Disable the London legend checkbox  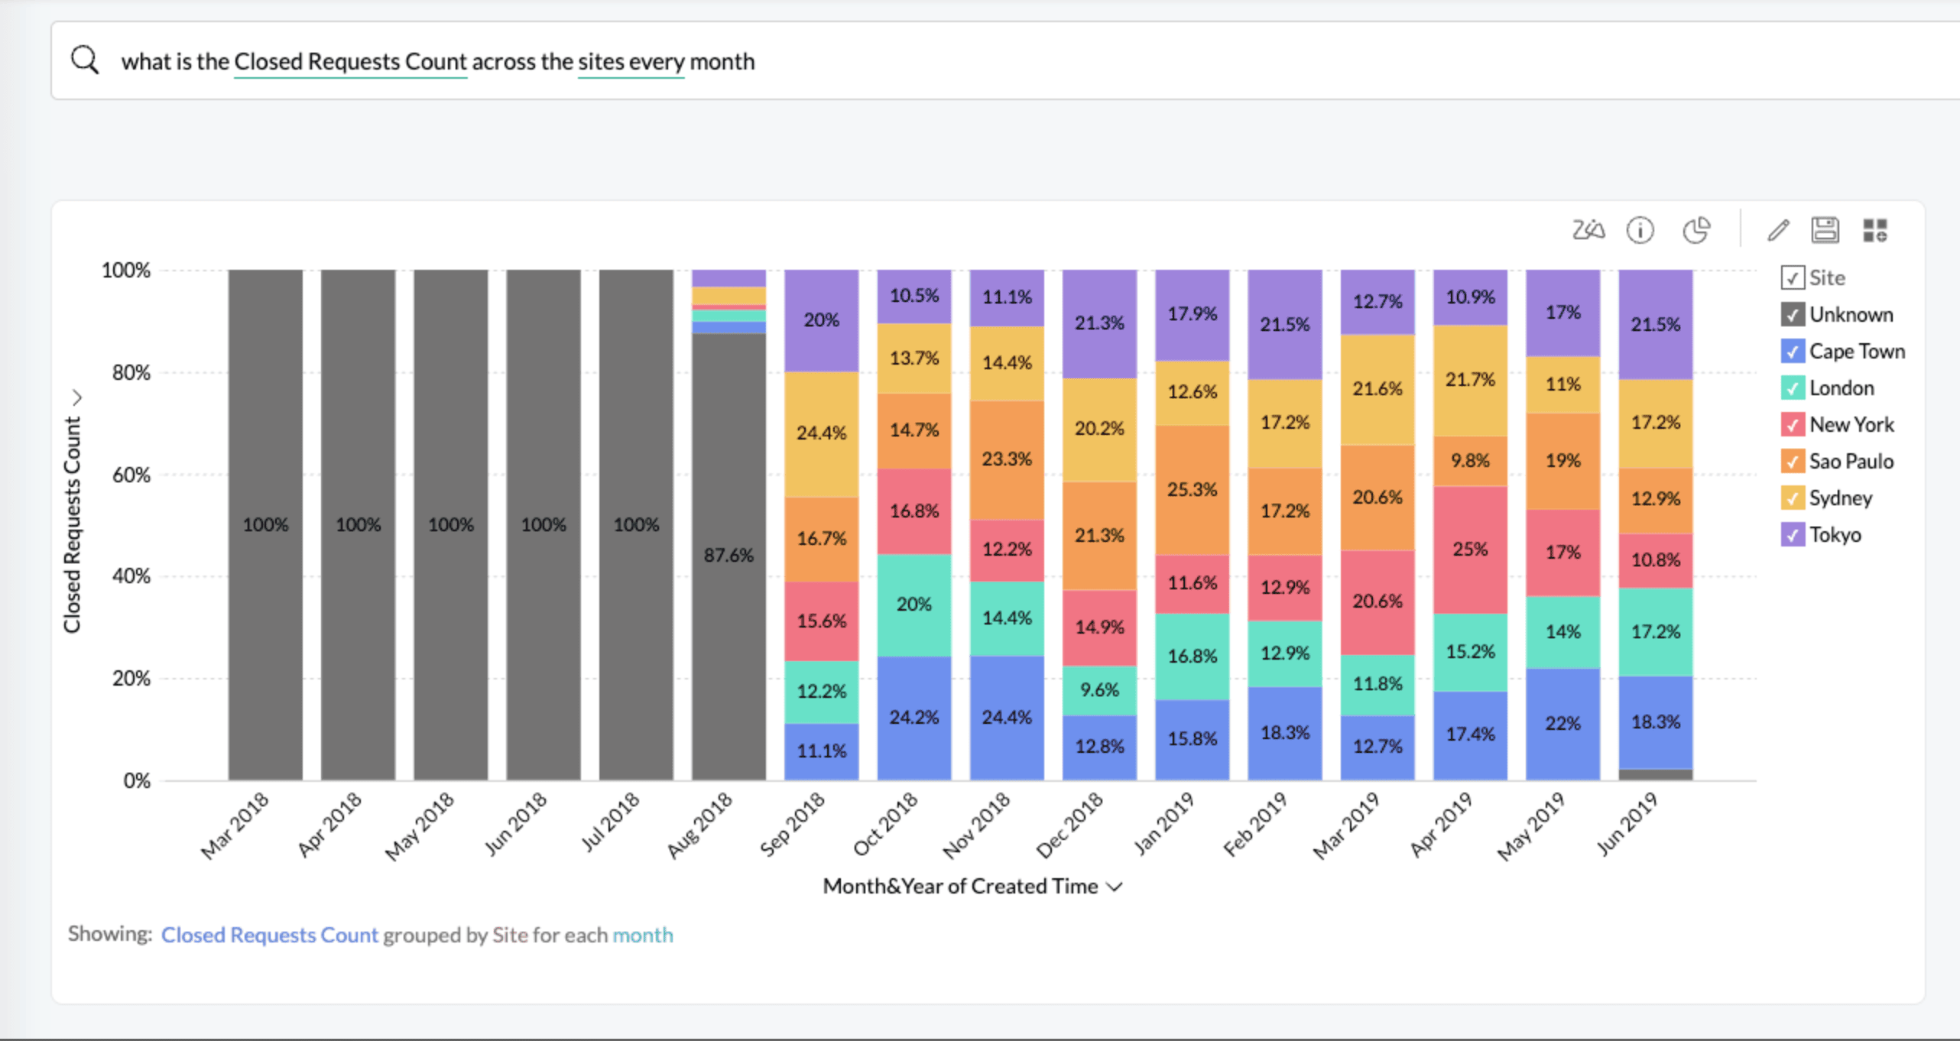[x=1793, y=388]
